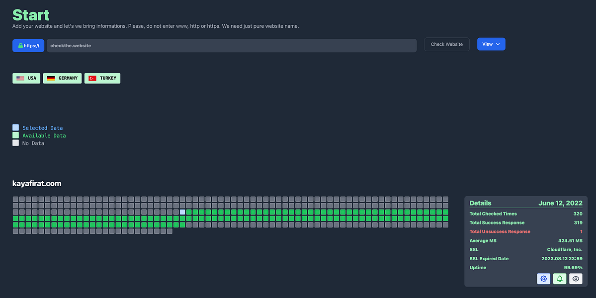
Task: Click the kayafirat.com heading
Action: [x=37, y=183]
